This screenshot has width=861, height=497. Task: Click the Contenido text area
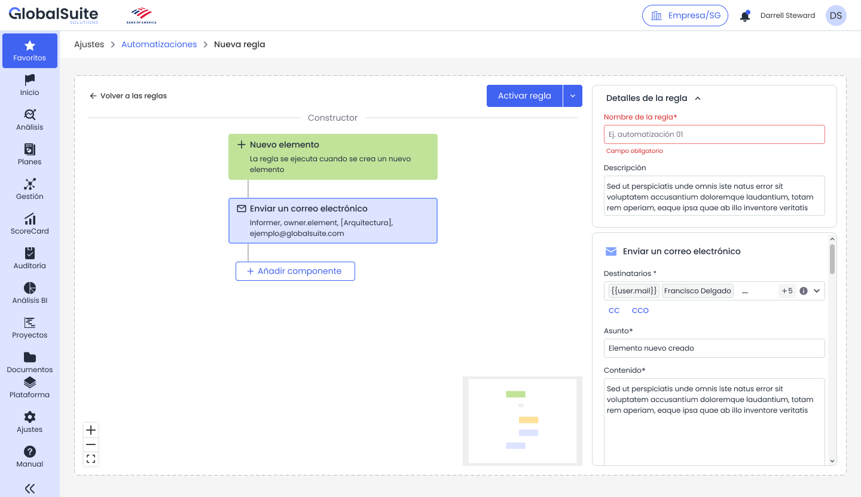click(715, 421)
